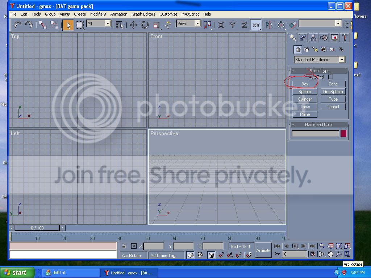Screen dimensions: 371x278
Task: Click the Undo arrow icon
Action: coord(18,25)
